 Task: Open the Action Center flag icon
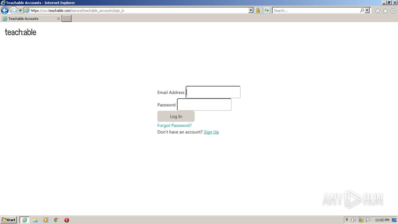[x=368, y=220]
